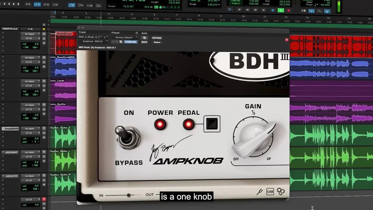Click the IN/OUT level slider handle
This screenshot has height=210, width=373.
point(129,195)
